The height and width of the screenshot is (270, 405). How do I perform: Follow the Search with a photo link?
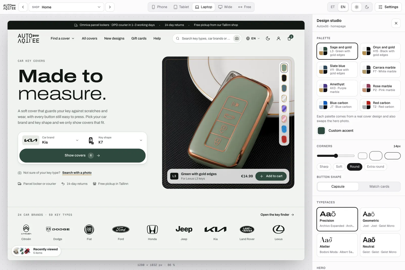click(77, 173)
